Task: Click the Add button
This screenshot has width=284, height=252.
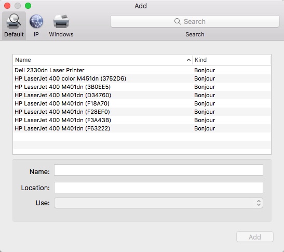Action: pyautogui.click(x=254, y=237)
